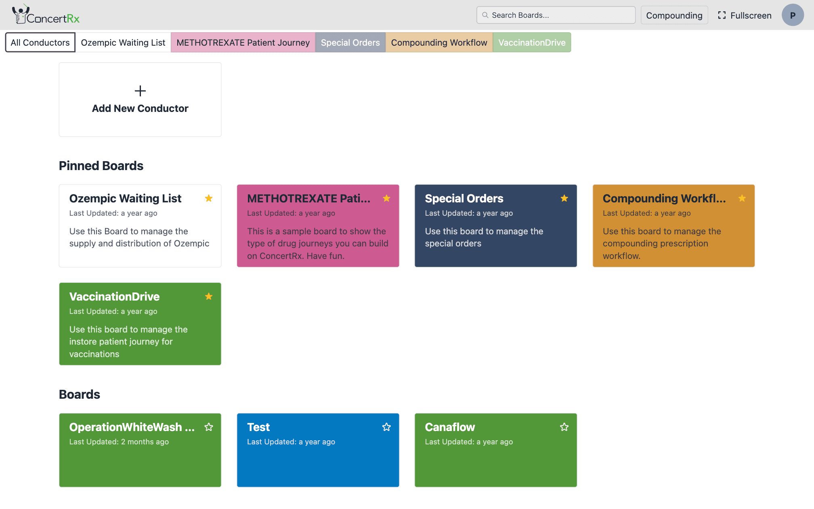The width and height of the screenshot is (814, 509).
Task: Pin the OperationWhiteWash board with star
Action: 209,427
